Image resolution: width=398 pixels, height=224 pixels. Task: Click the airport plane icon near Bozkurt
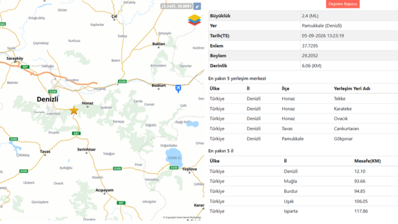178,89
